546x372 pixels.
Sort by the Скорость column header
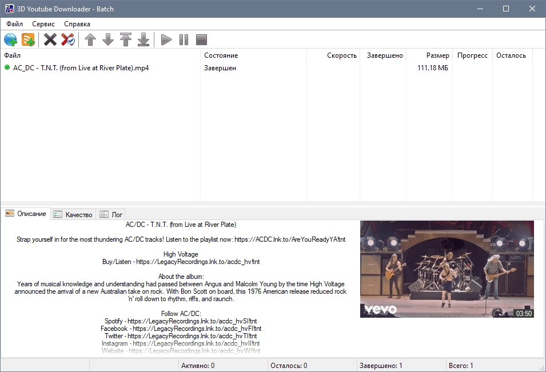pos(333,55)
